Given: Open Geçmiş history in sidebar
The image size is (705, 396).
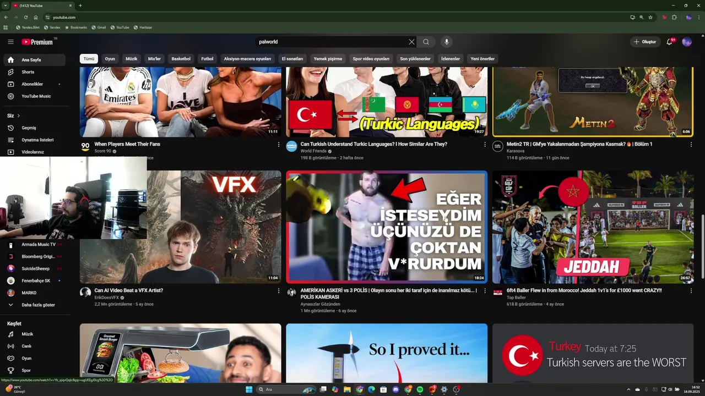Looking at the screenshot, I should [x=35, y=128].
